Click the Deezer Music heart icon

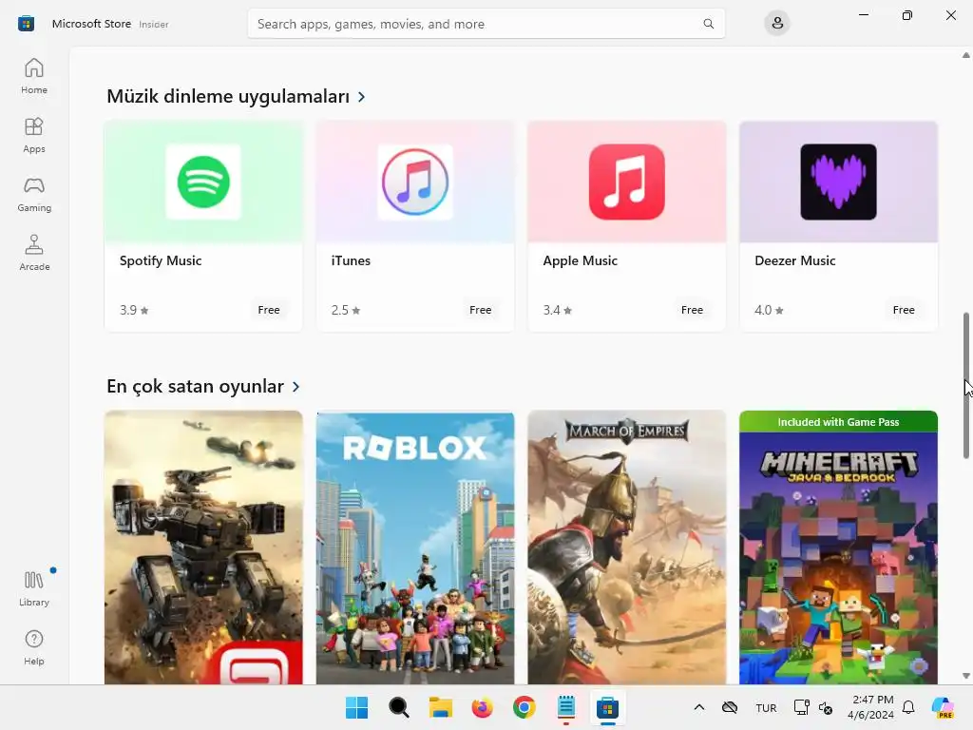[x=838, y=182]
